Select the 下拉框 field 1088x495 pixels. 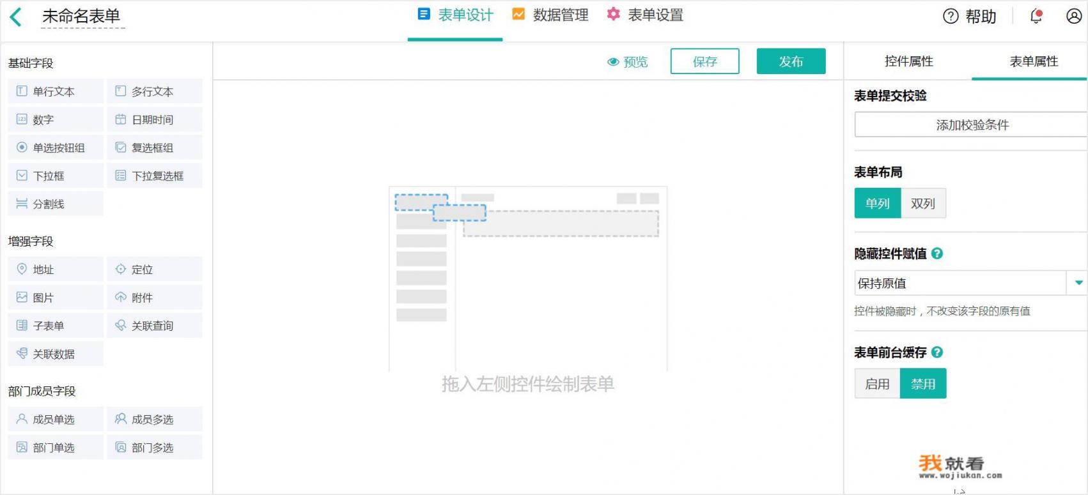click(56, 176)
